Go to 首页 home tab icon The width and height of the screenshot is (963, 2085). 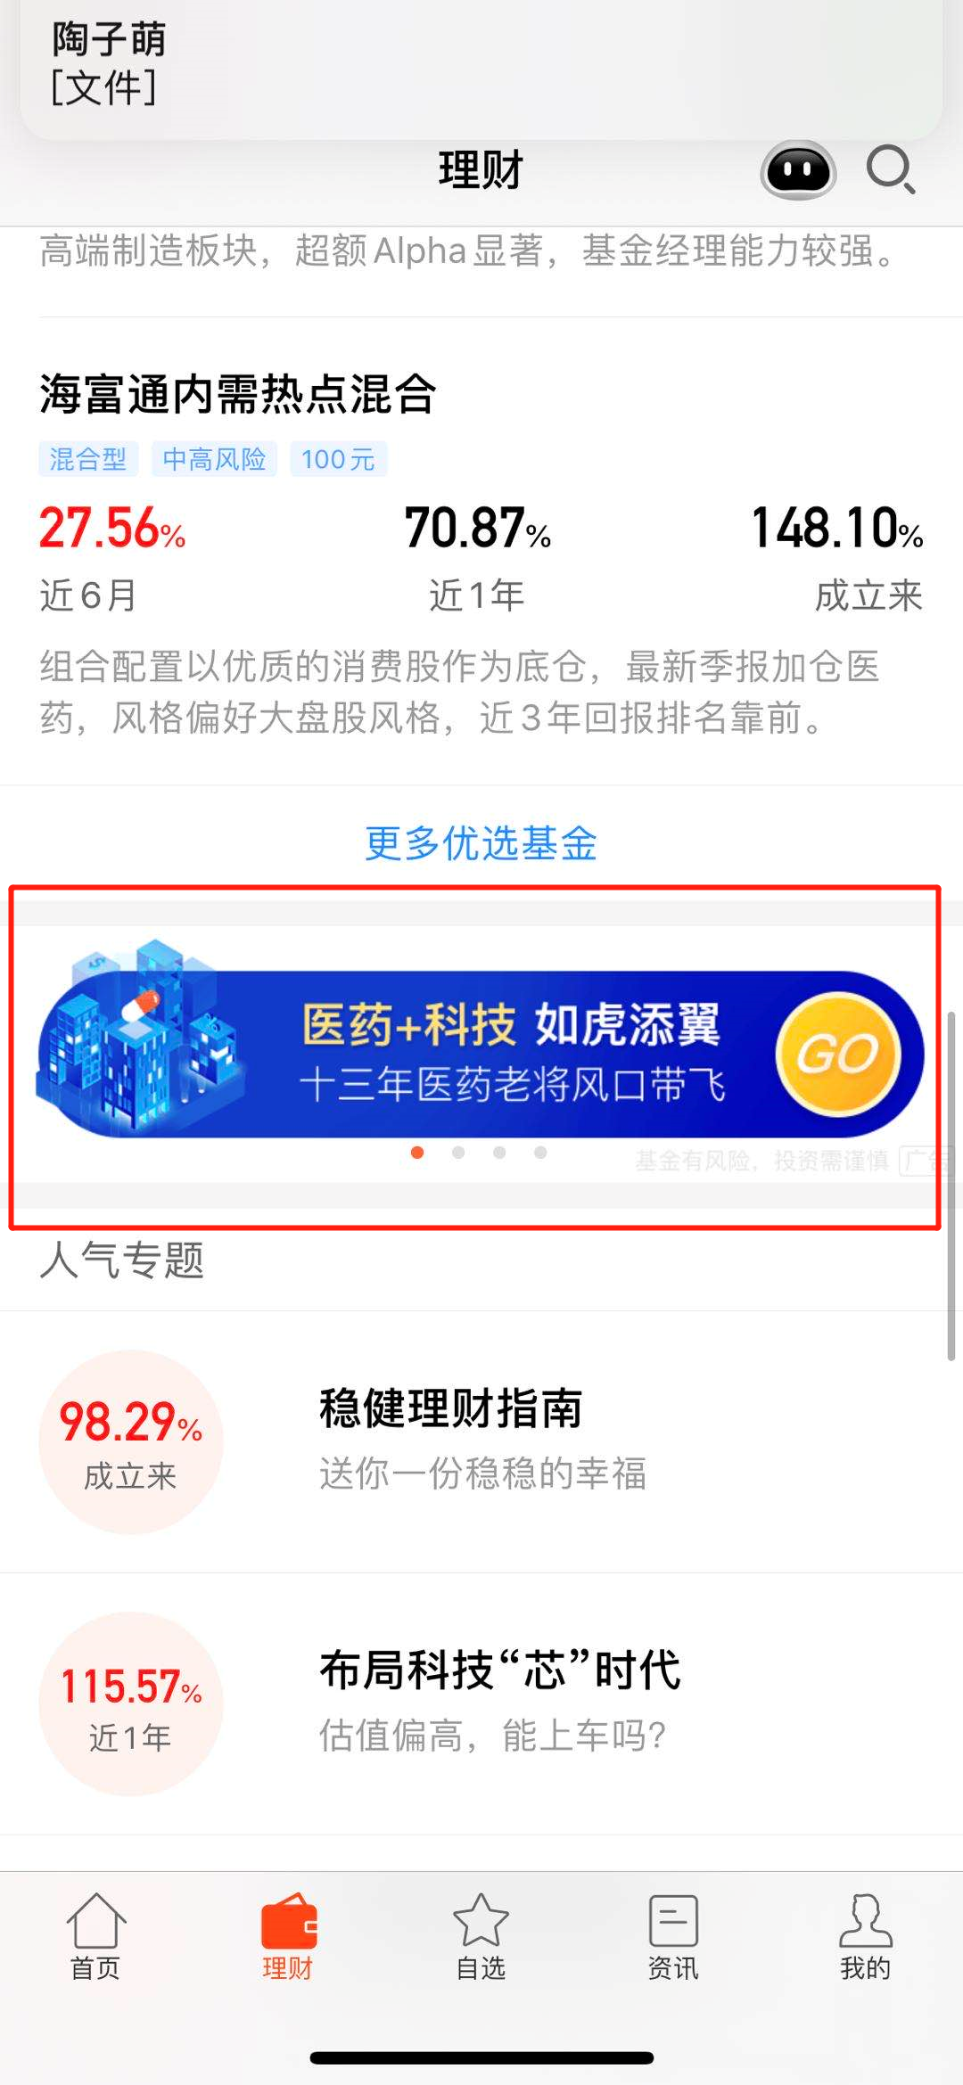click(x=96, y=1921)
